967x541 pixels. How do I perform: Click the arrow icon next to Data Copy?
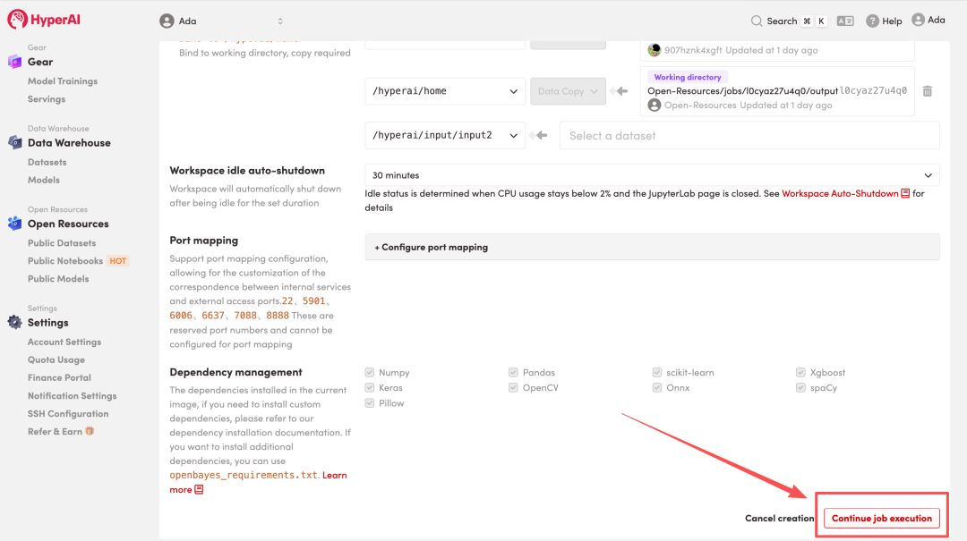(619, 91)
